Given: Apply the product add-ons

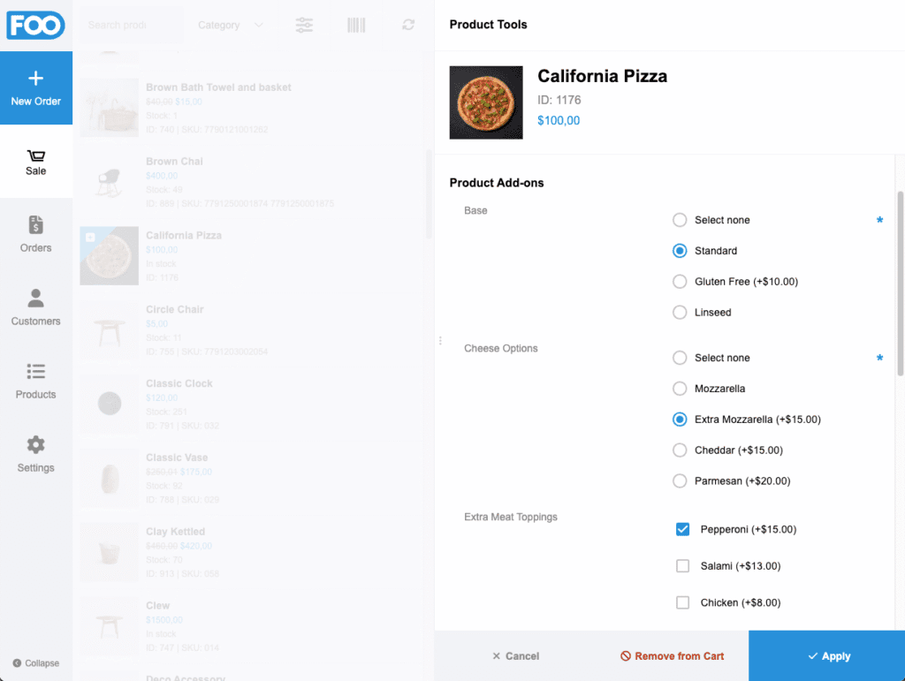Looking at the screenshot, I should coord(826,656).
